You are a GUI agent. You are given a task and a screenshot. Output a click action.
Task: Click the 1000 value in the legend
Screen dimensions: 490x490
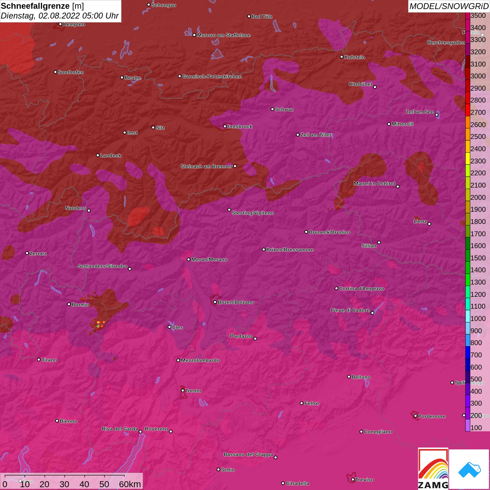[x=478, y=318]
